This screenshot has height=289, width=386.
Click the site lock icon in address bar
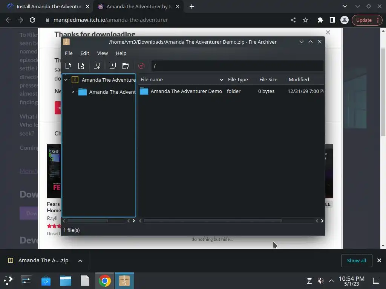[x=47, y=20]
